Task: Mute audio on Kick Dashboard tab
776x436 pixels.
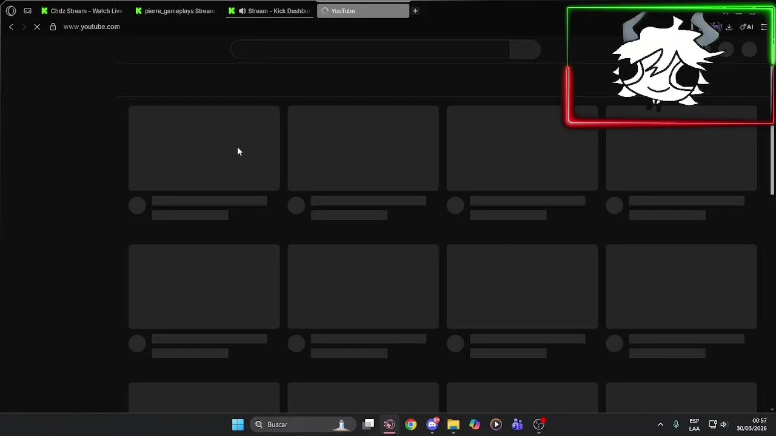Action: point(242,11)
